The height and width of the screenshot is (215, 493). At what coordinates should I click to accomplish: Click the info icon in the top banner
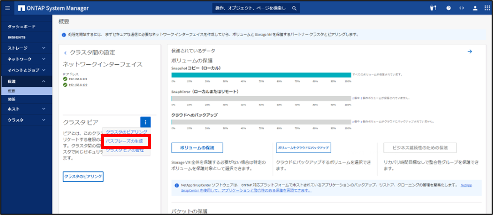[x=64, y=34]
